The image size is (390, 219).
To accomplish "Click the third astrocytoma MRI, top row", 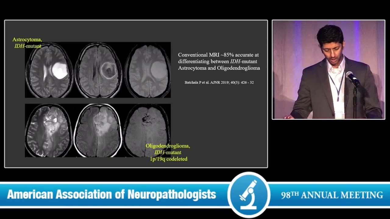I will [x=147, y=70].
